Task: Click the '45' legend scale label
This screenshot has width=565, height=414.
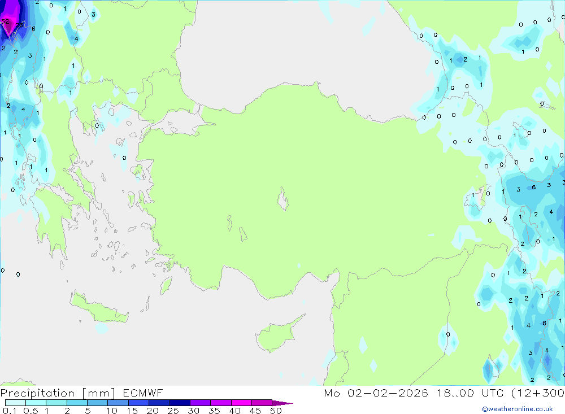Action: click(x=255, y=411)
